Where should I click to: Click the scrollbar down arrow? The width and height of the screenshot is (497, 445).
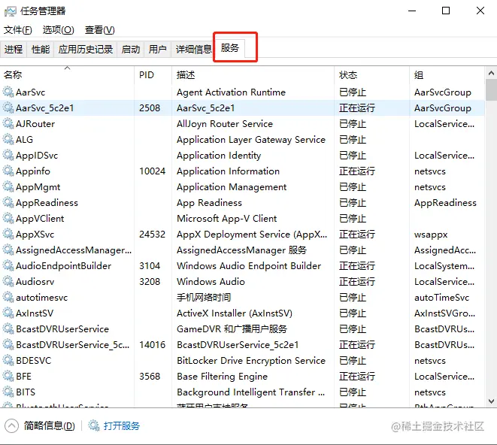point(491,401)
